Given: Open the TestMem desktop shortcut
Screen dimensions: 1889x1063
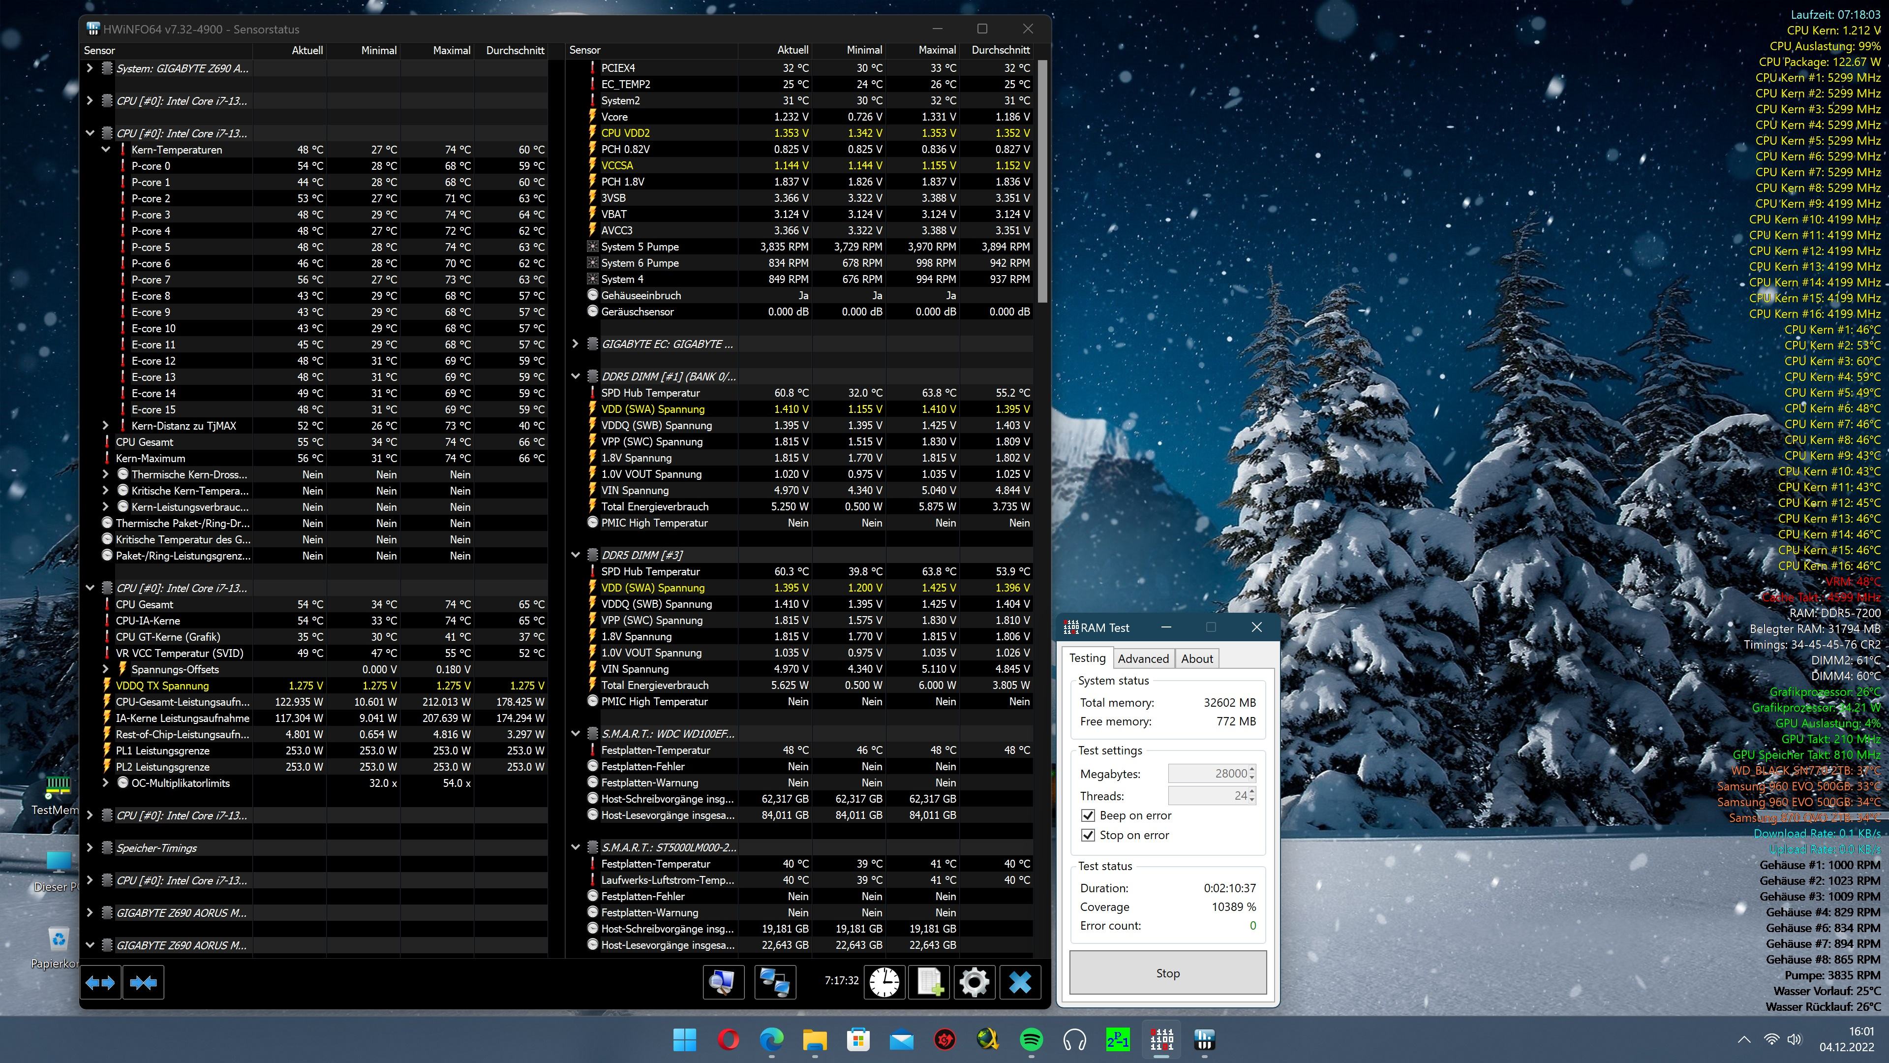Looking at the screenshot, I should (x=57, y=795).
